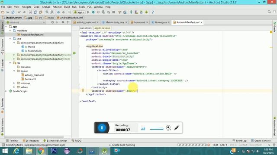Image resolution: width=277 pixels, height=155 pixels.
Task: Click the Back navigation arrow
Action: click(58, 12)
